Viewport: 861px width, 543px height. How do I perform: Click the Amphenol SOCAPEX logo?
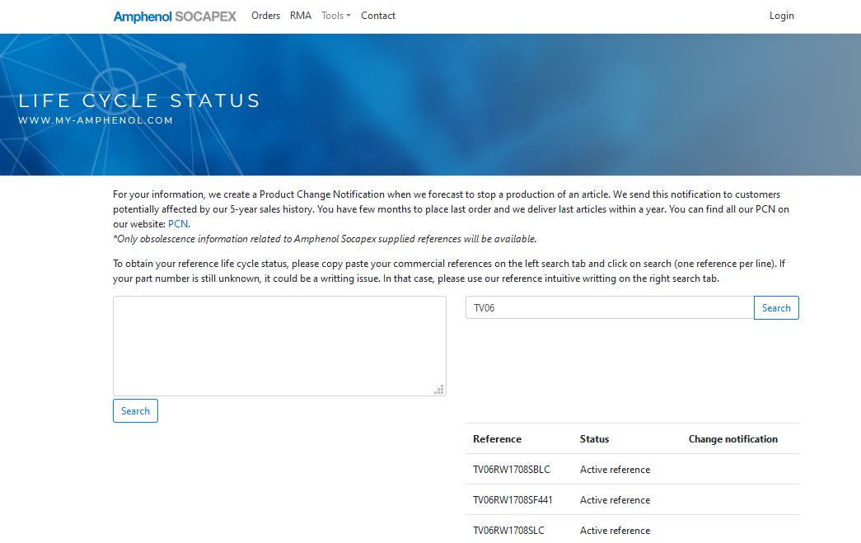click(x=175, y=16)
